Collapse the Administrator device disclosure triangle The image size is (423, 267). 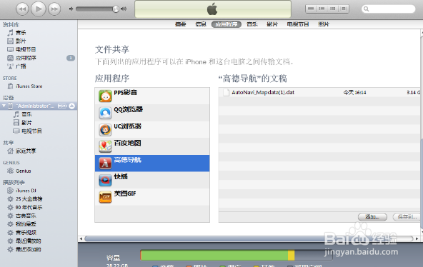(x=4, y=106)
